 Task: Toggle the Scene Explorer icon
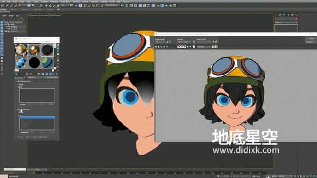click(131, 6)
